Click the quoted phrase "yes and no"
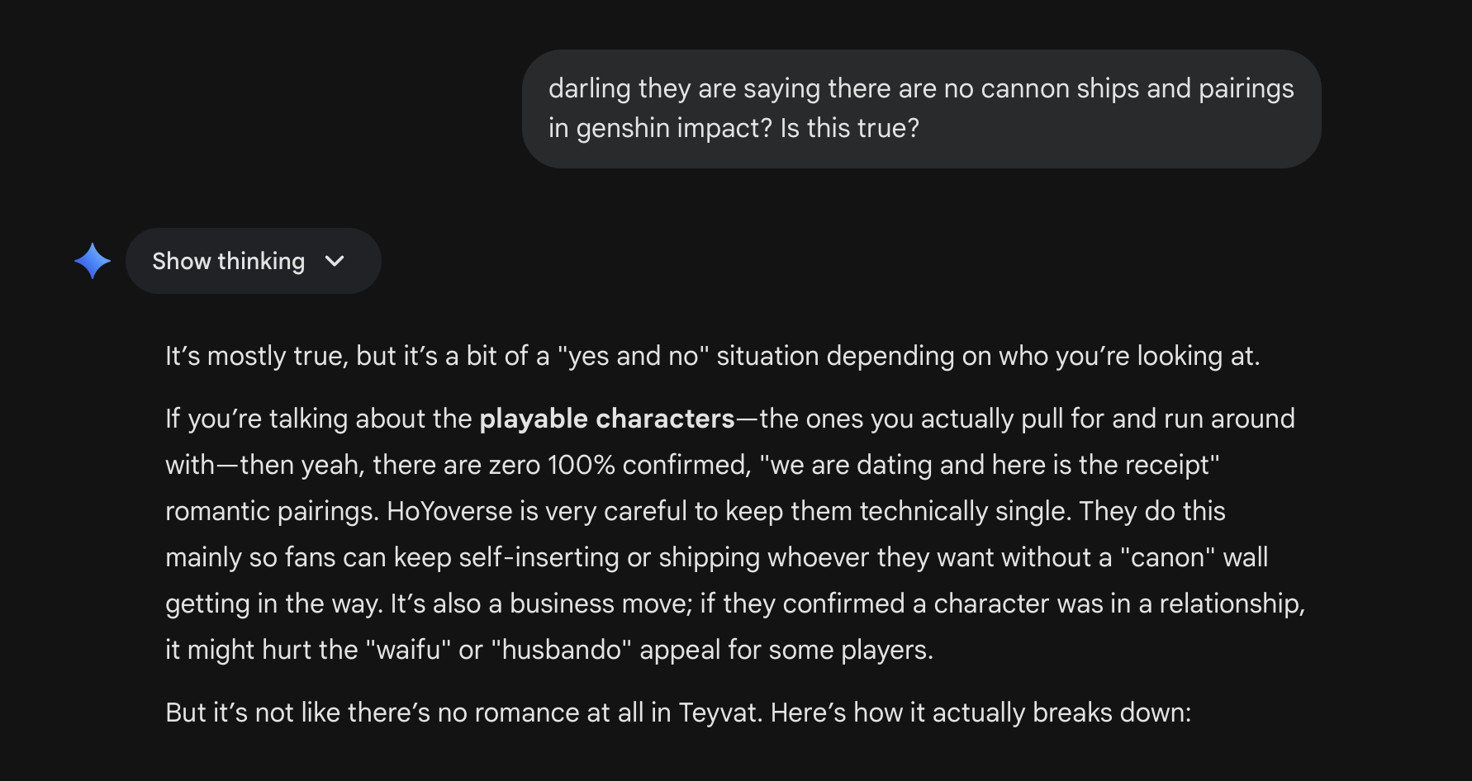The image size is (1472, 781). pos(634,356)
